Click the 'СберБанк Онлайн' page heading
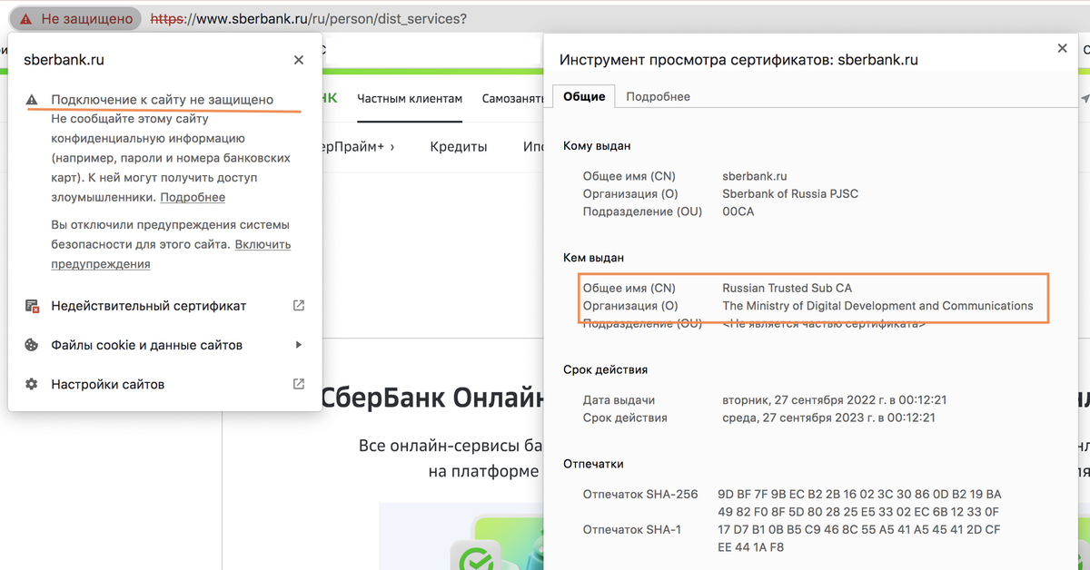The width and height of the screenshot is (1090, 570). click(432, 398)
